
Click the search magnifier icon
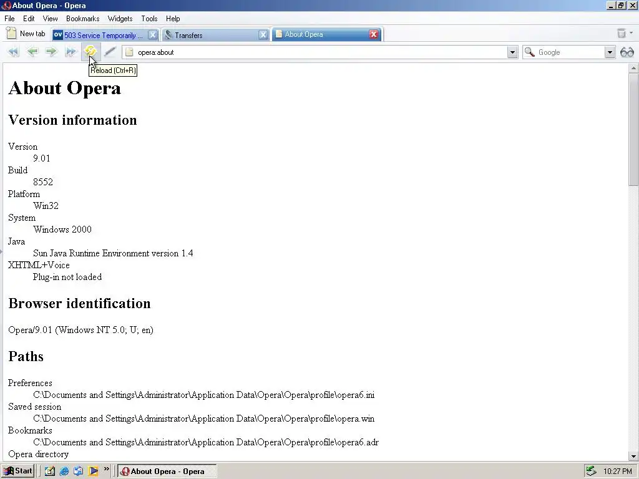click(529, 52)
